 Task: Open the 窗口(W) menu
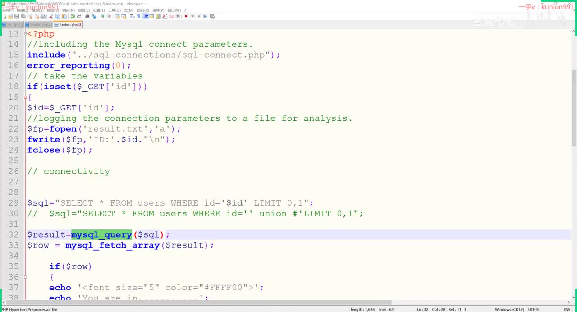[174, 10]
